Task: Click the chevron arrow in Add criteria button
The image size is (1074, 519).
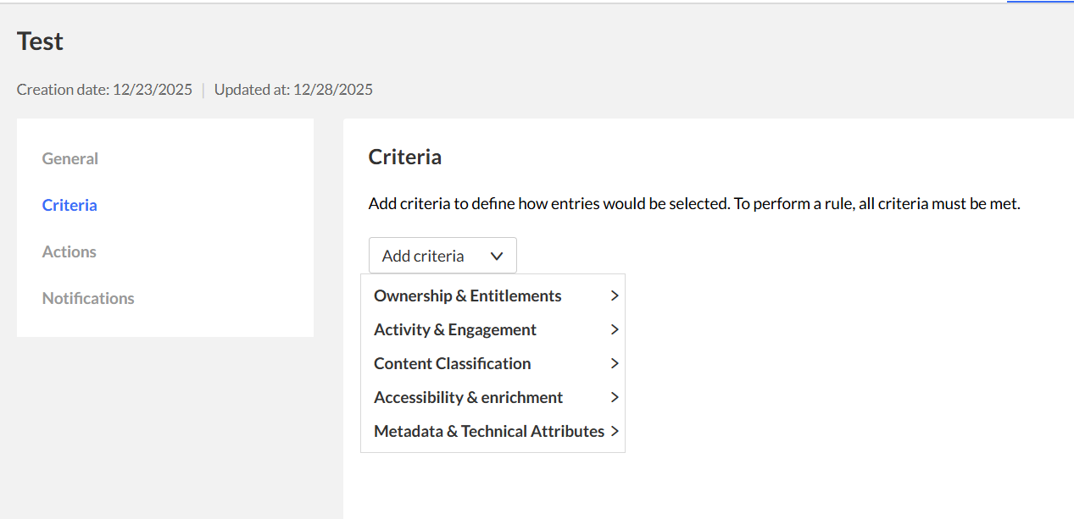Action: click(497, 256)
